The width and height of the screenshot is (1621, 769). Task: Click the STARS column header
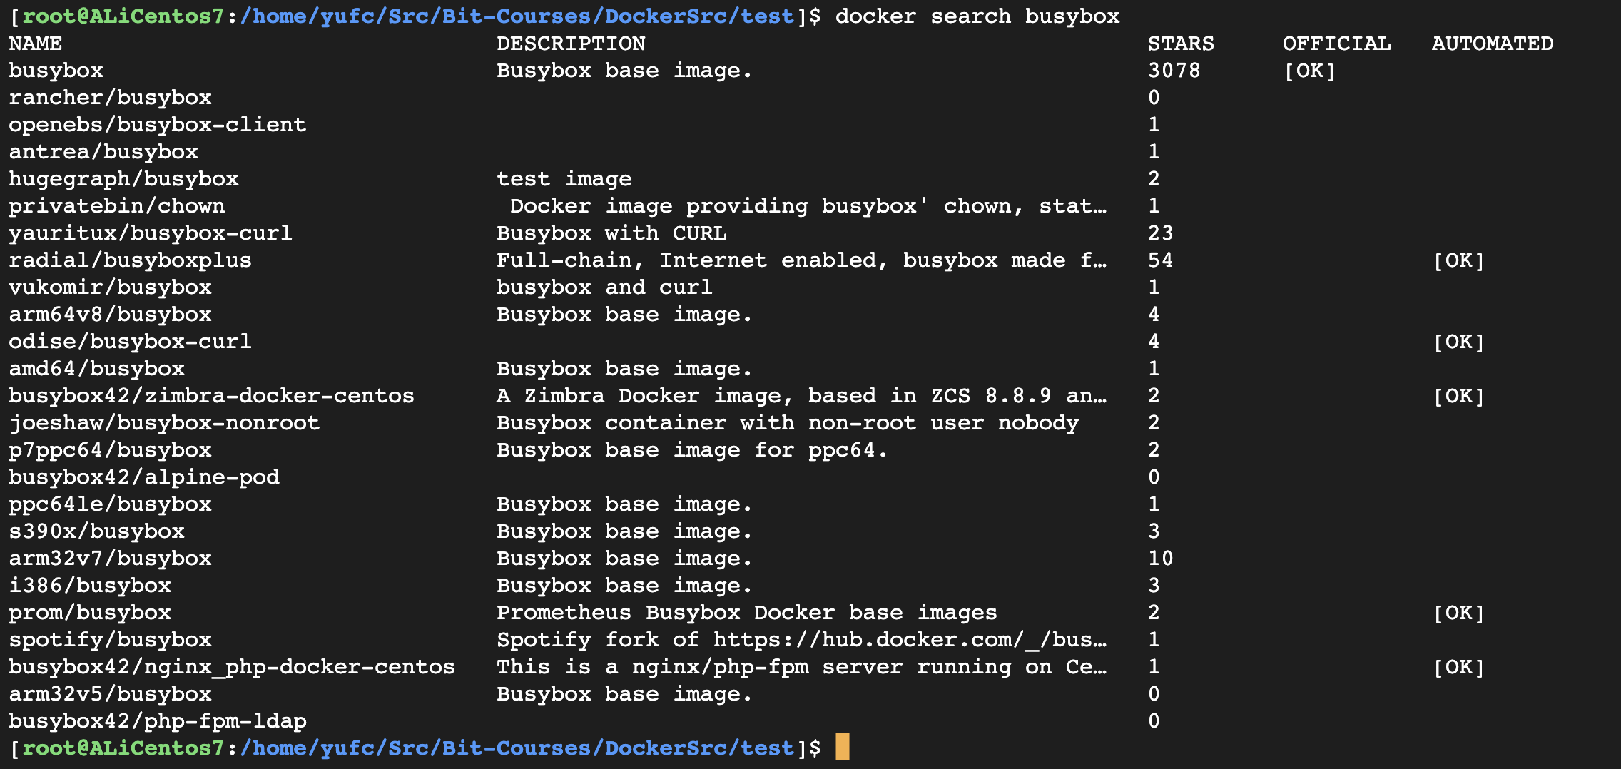point(1180,44)
